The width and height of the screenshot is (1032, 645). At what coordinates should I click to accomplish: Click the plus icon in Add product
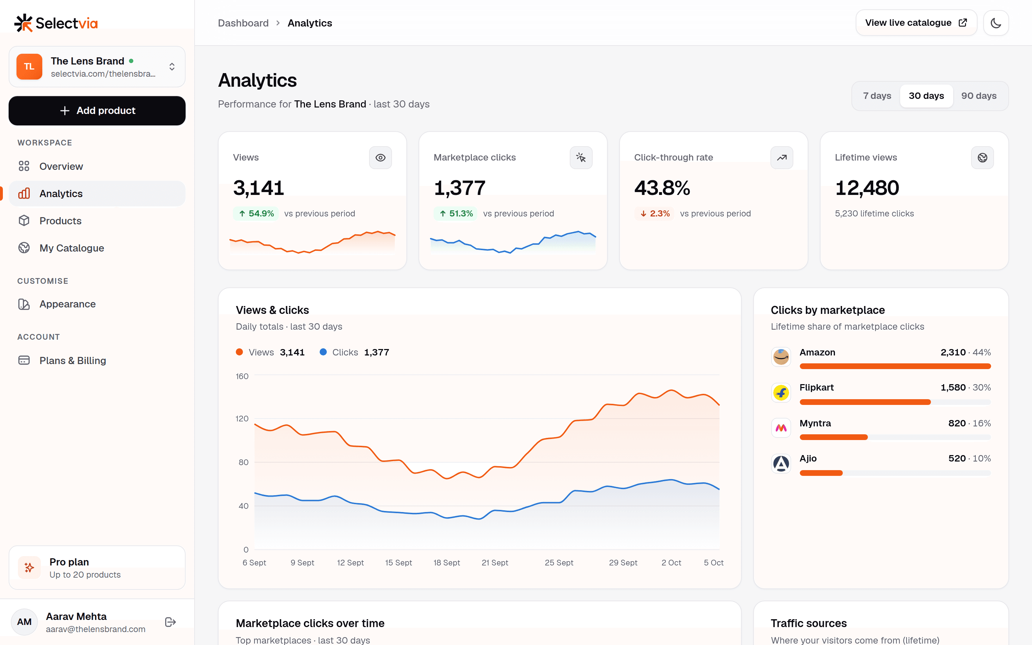64,110
